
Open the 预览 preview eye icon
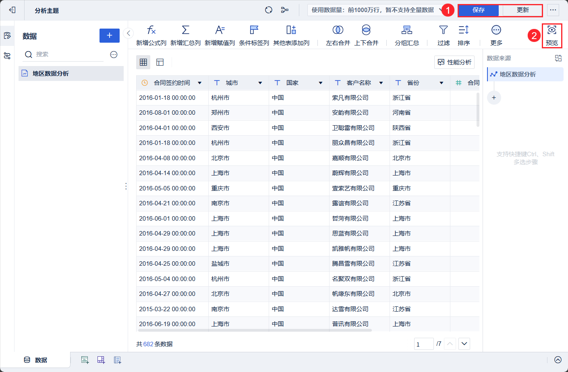click(x=551, y=30)
